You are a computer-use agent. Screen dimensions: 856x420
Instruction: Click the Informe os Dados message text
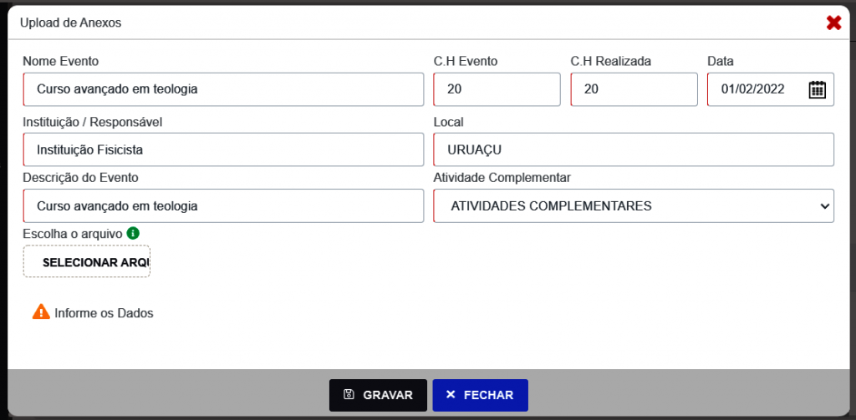coord(104,313)
